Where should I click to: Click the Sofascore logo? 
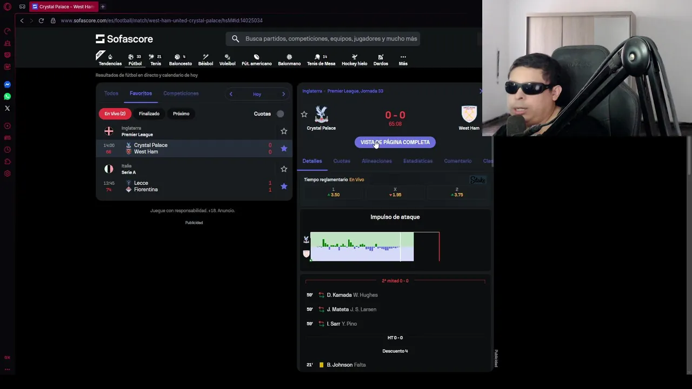pyautogui.click(x=124, y=39)
